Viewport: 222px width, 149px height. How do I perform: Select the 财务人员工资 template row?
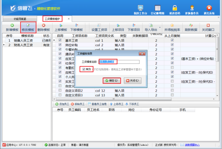[26, 45]
